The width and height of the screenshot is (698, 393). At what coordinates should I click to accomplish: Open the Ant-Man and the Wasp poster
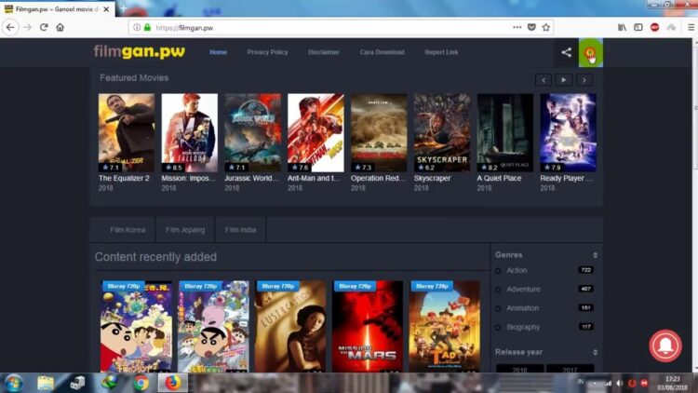click(315, 133)
